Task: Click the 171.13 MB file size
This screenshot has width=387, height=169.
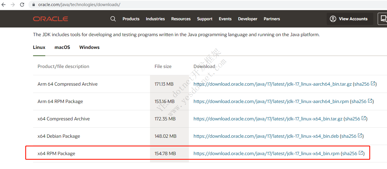Action: tap(164, 84)
